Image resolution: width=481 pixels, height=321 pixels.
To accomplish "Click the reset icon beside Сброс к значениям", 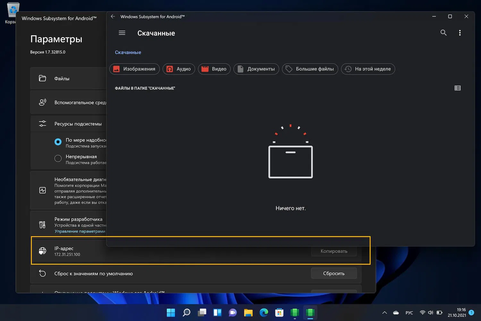I will tap(42, 273).
